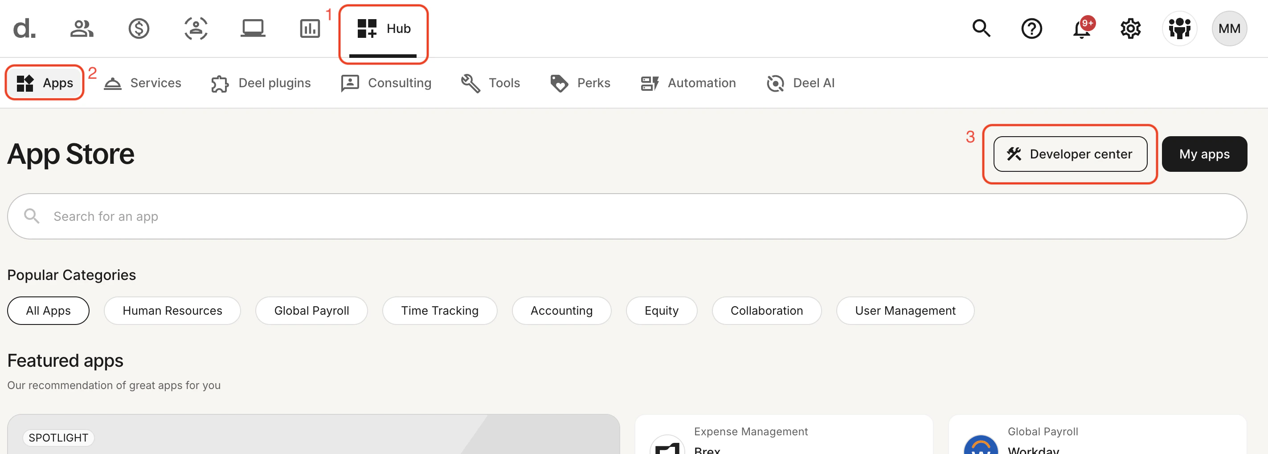Open the search magnifier icon
Image resolution: width=1268 pixels, height=454 pixels.
[x=981, y=28]
